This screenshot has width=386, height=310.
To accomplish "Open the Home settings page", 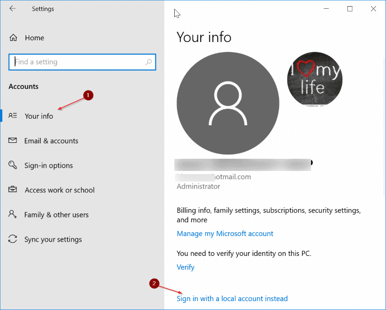I will click(x=34, y=38).
